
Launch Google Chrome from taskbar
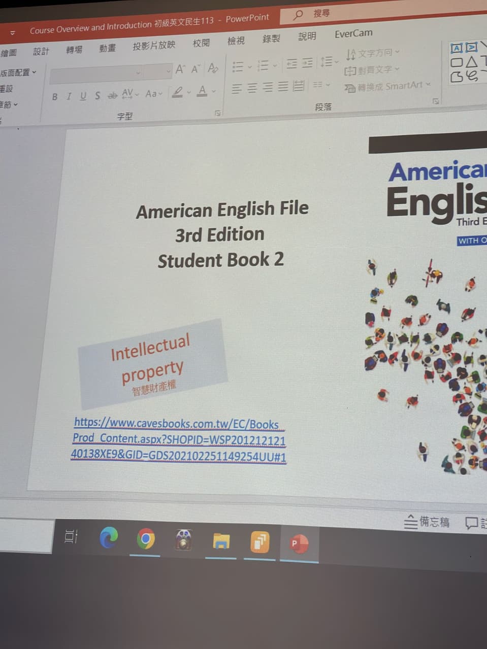click(145, 538)
